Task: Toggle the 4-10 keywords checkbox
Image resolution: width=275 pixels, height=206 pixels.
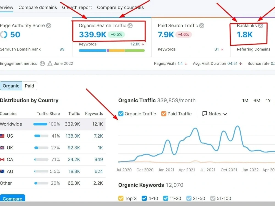Action: point(144,198)
